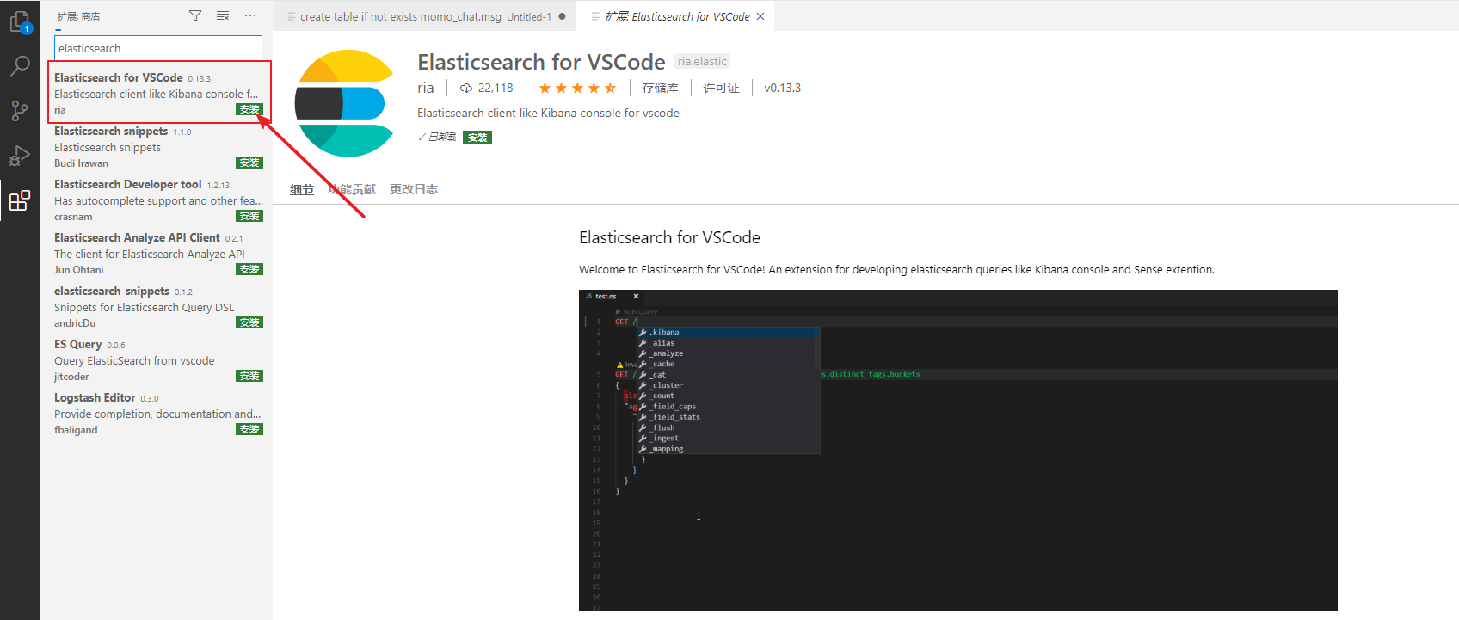This screenshot has width=1459, height=620.
Task: Open the Extensions view icon
Action: point(20,201)
